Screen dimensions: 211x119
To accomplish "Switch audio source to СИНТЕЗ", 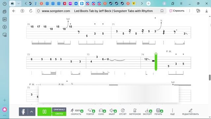I will (59, 114).
